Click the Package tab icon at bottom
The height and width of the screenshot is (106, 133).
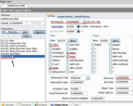click(x=3, y=105)
